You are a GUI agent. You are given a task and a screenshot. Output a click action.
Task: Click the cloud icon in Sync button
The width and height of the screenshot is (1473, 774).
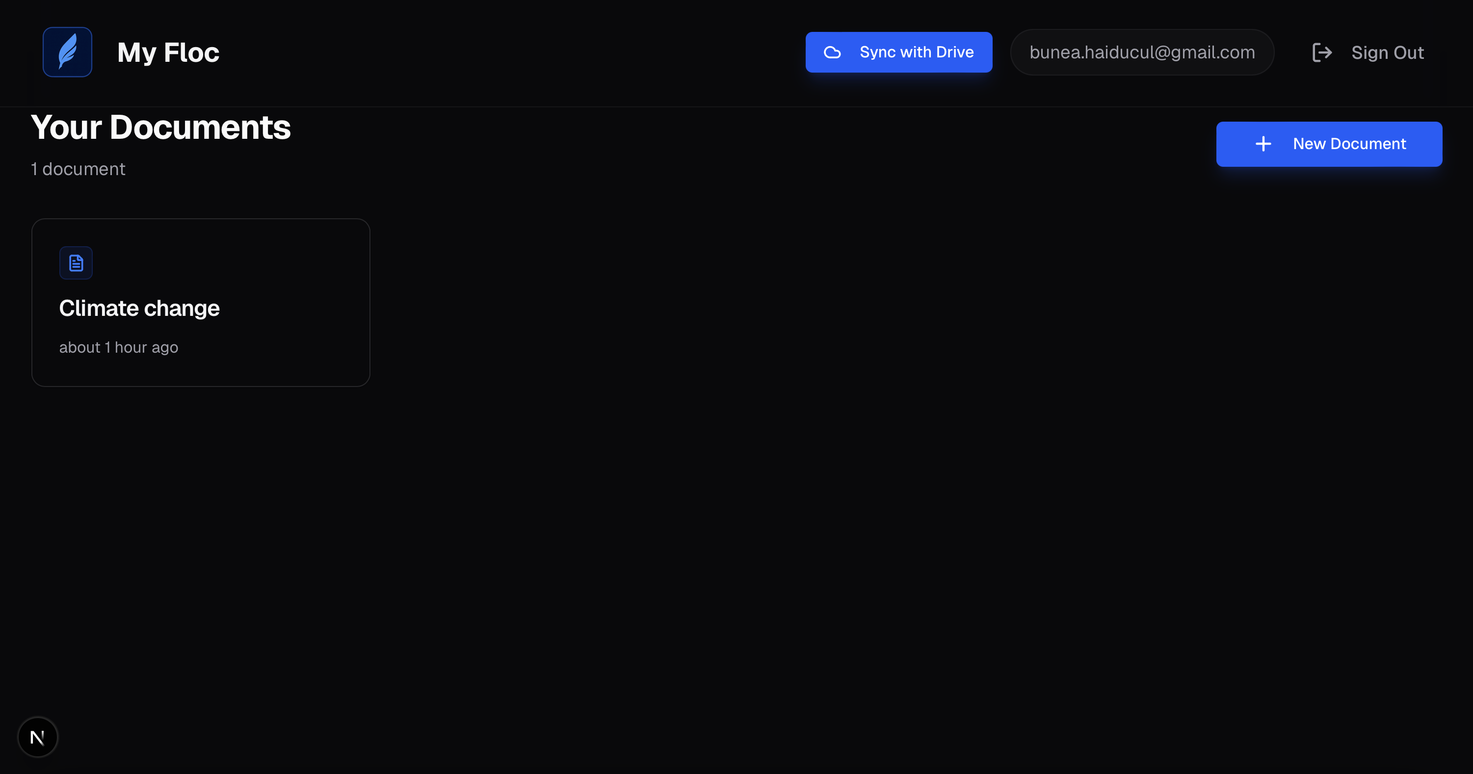tap(832, 52)
